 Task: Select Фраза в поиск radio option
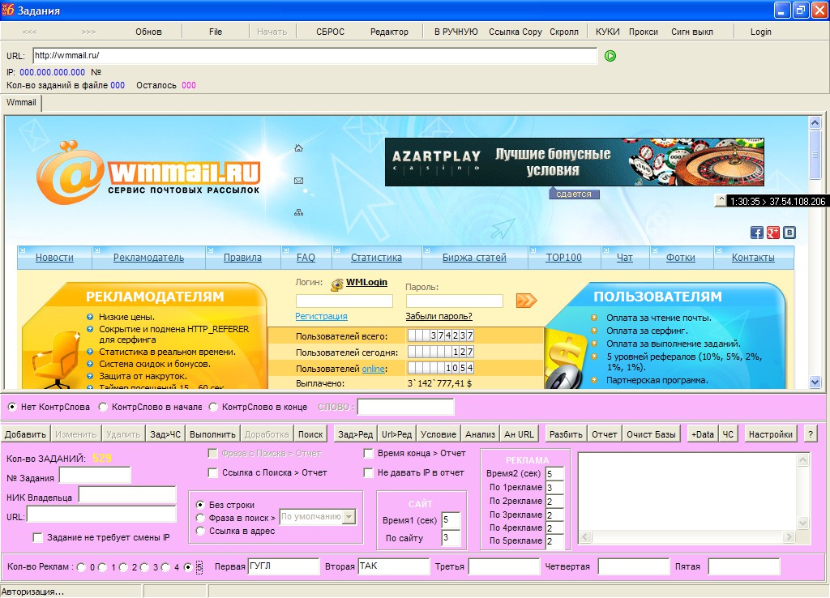click(x=200, y=518)
